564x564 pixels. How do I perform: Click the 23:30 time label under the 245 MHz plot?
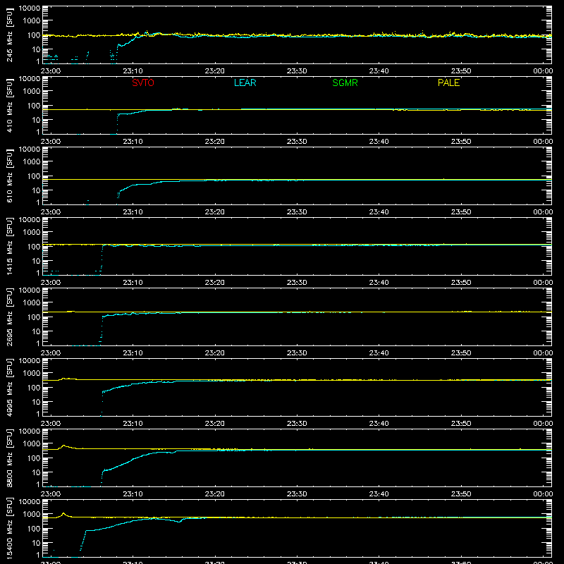(x=297, y=71)
